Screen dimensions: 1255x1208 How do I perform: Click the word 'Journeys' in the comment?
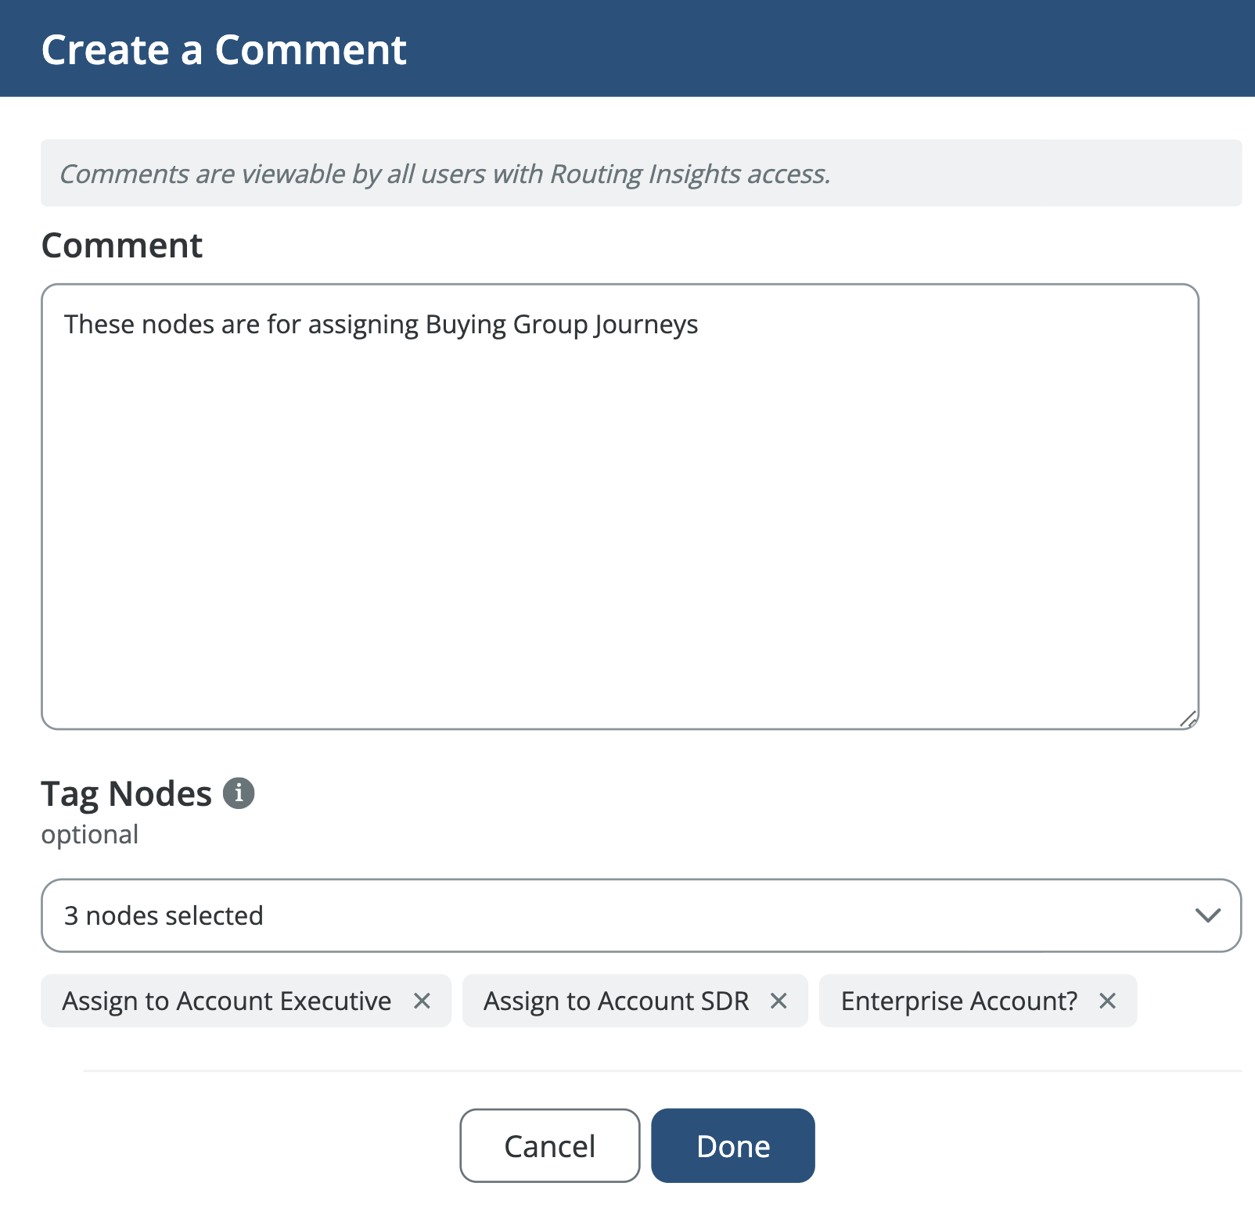[x=646, y=325]
